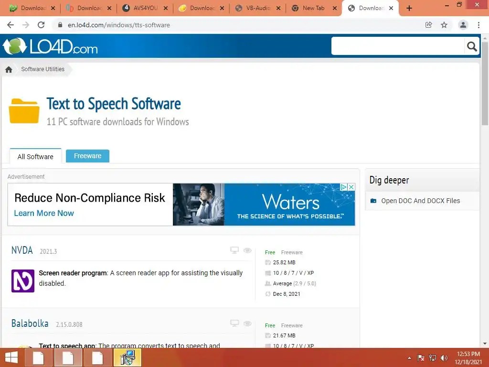Image resolution: width=489 pixels, height=367 pixels.
Task: Open the Balabolka software title link
Action: (x=30, y=324)
